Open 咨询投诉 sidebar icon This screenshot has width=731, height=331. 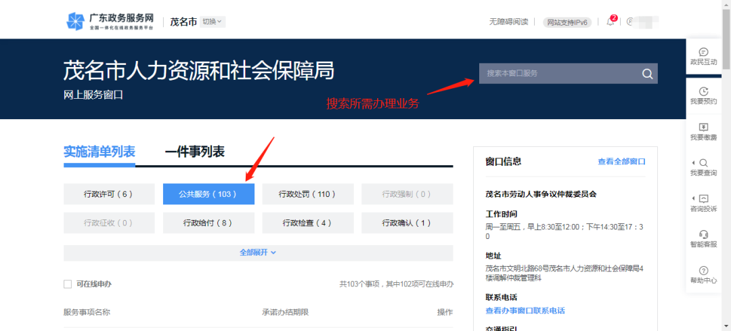(x=703, y=203)
